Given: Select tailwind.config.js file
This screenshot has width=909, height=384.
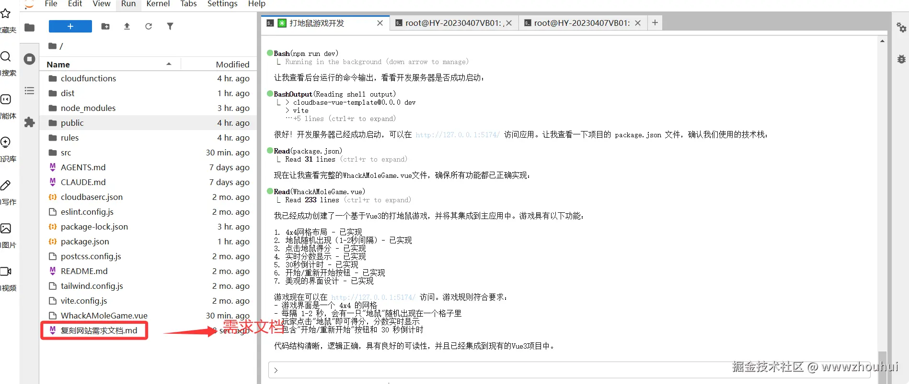Looking at the screenshot, I should pyautogui.click(x=149, y=286).
